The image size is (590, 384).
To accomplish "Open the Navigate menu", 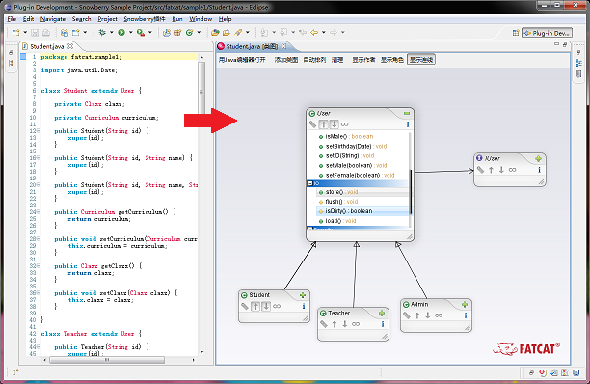I will coord(53,19).
